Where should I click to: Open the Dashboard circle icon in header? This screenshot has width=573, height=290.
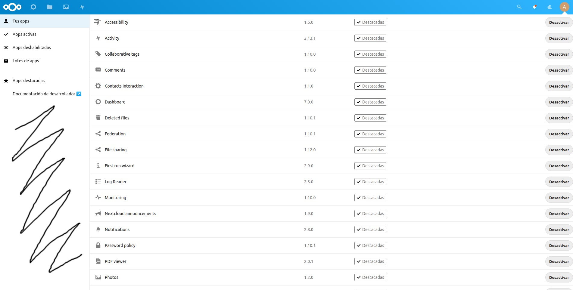[x=33, y=7]
